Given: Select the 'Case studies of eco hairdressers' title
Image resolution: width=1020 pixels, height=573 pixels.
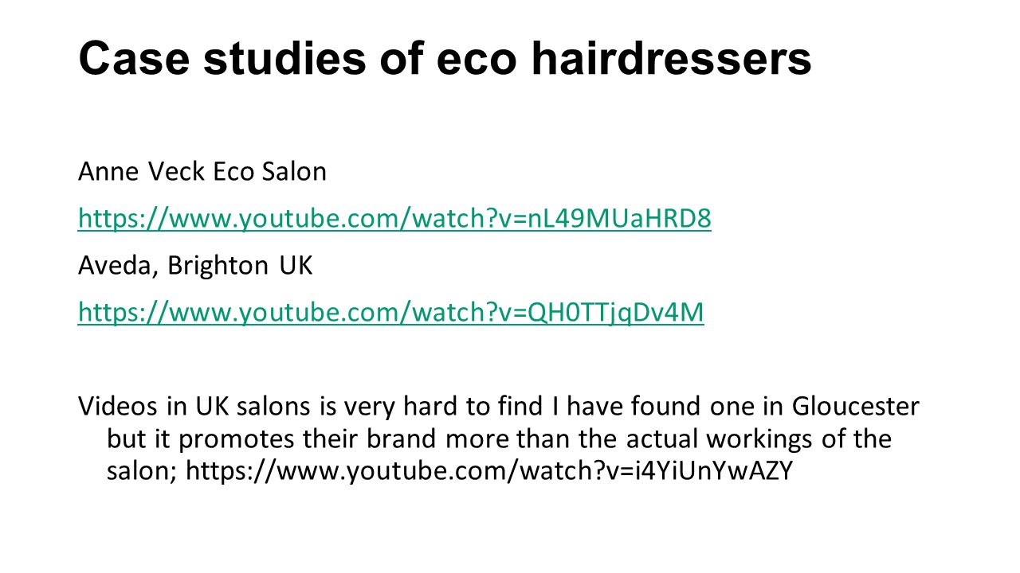Looking at the screenshot, I should pos(445,59).
